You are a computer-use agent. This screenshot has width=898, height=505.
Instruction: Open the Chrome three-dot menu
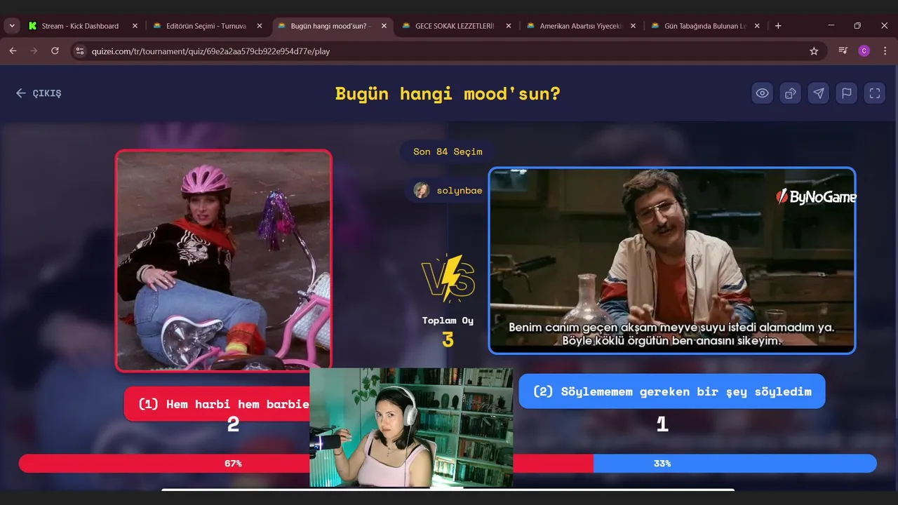pos(884,51)
